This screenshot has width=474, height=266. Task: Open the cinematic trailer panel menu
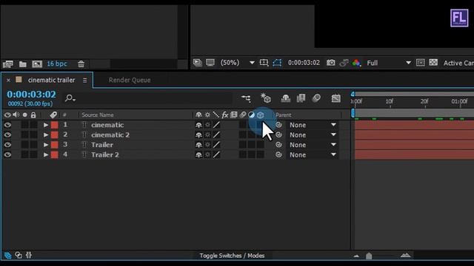(85, 81)
